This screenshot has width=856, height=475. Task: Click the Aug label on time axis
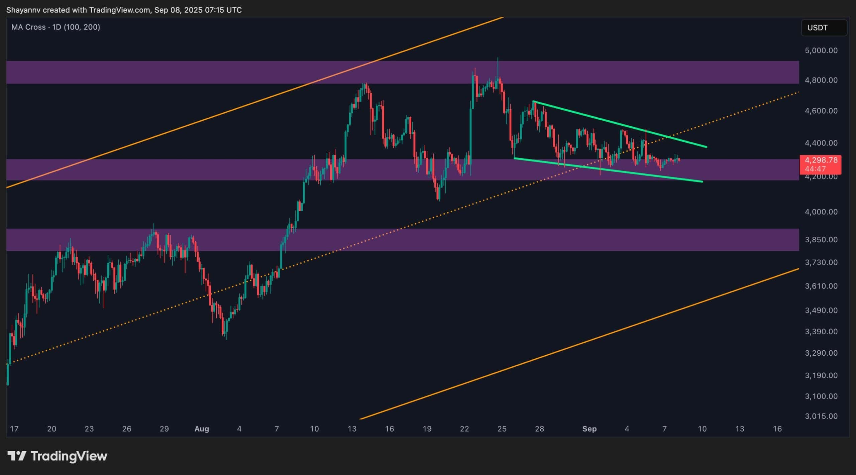pyautogui.click(x=202, y=429)
